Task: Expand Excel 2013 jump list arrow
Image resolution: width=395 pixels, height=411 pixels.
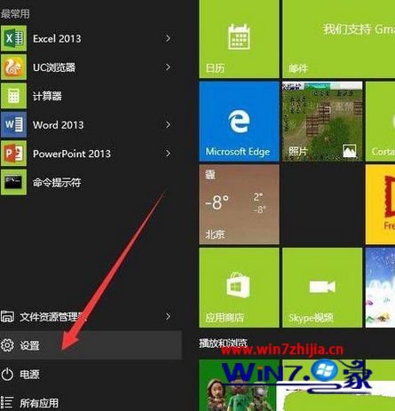Action: click(168, 38)
